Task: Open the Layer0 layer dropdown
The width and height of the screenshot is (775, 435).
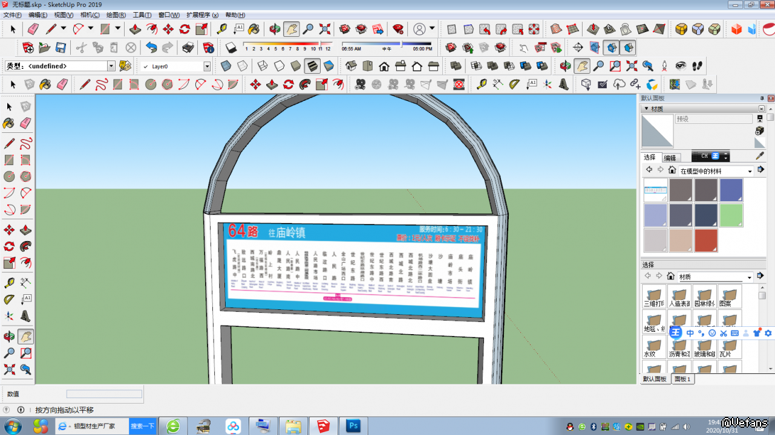Action: click(x=207, y=66)
